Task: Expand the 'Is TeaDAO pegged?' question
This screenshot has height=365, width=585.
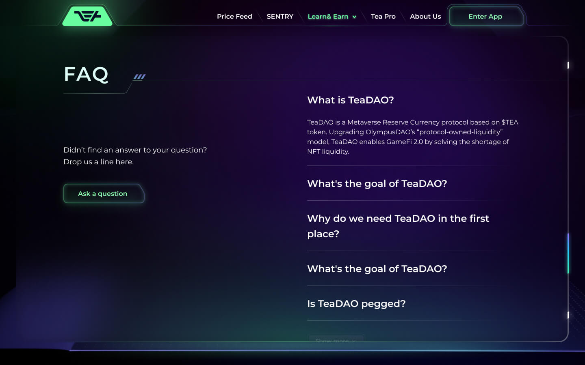Action: tap(356, 304)
